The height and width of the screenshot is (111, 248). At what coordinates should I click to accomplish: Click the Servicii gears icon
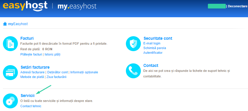(11, 101)
